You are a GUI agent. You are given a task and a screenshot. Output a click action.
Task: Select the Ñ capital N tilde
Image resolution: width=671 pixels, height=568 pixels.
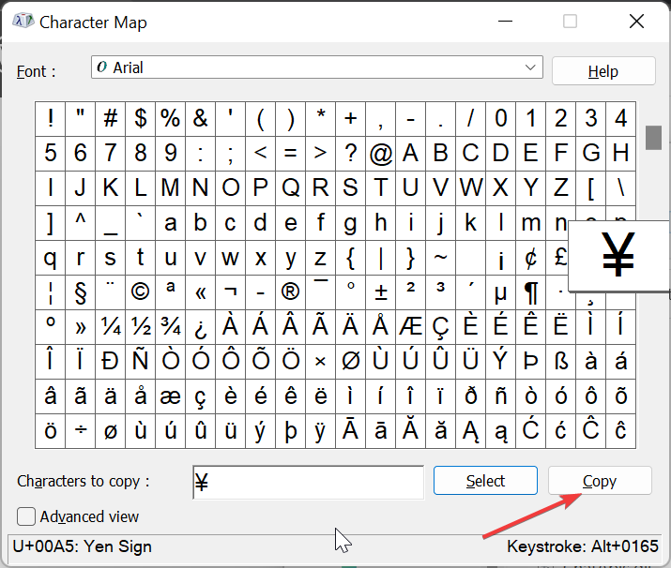(141, 362)
